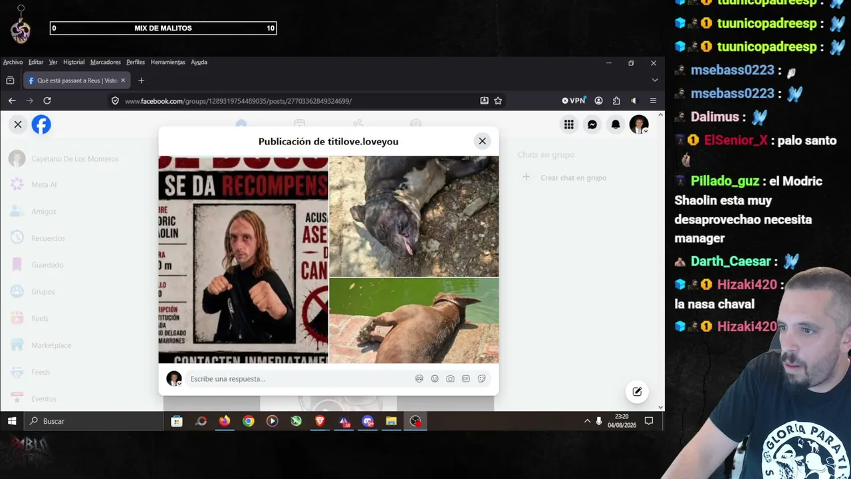This screenshot has height=479, width=851.
Task: Open Microsoft Store from the taskbar
Action: coord(177,421)
